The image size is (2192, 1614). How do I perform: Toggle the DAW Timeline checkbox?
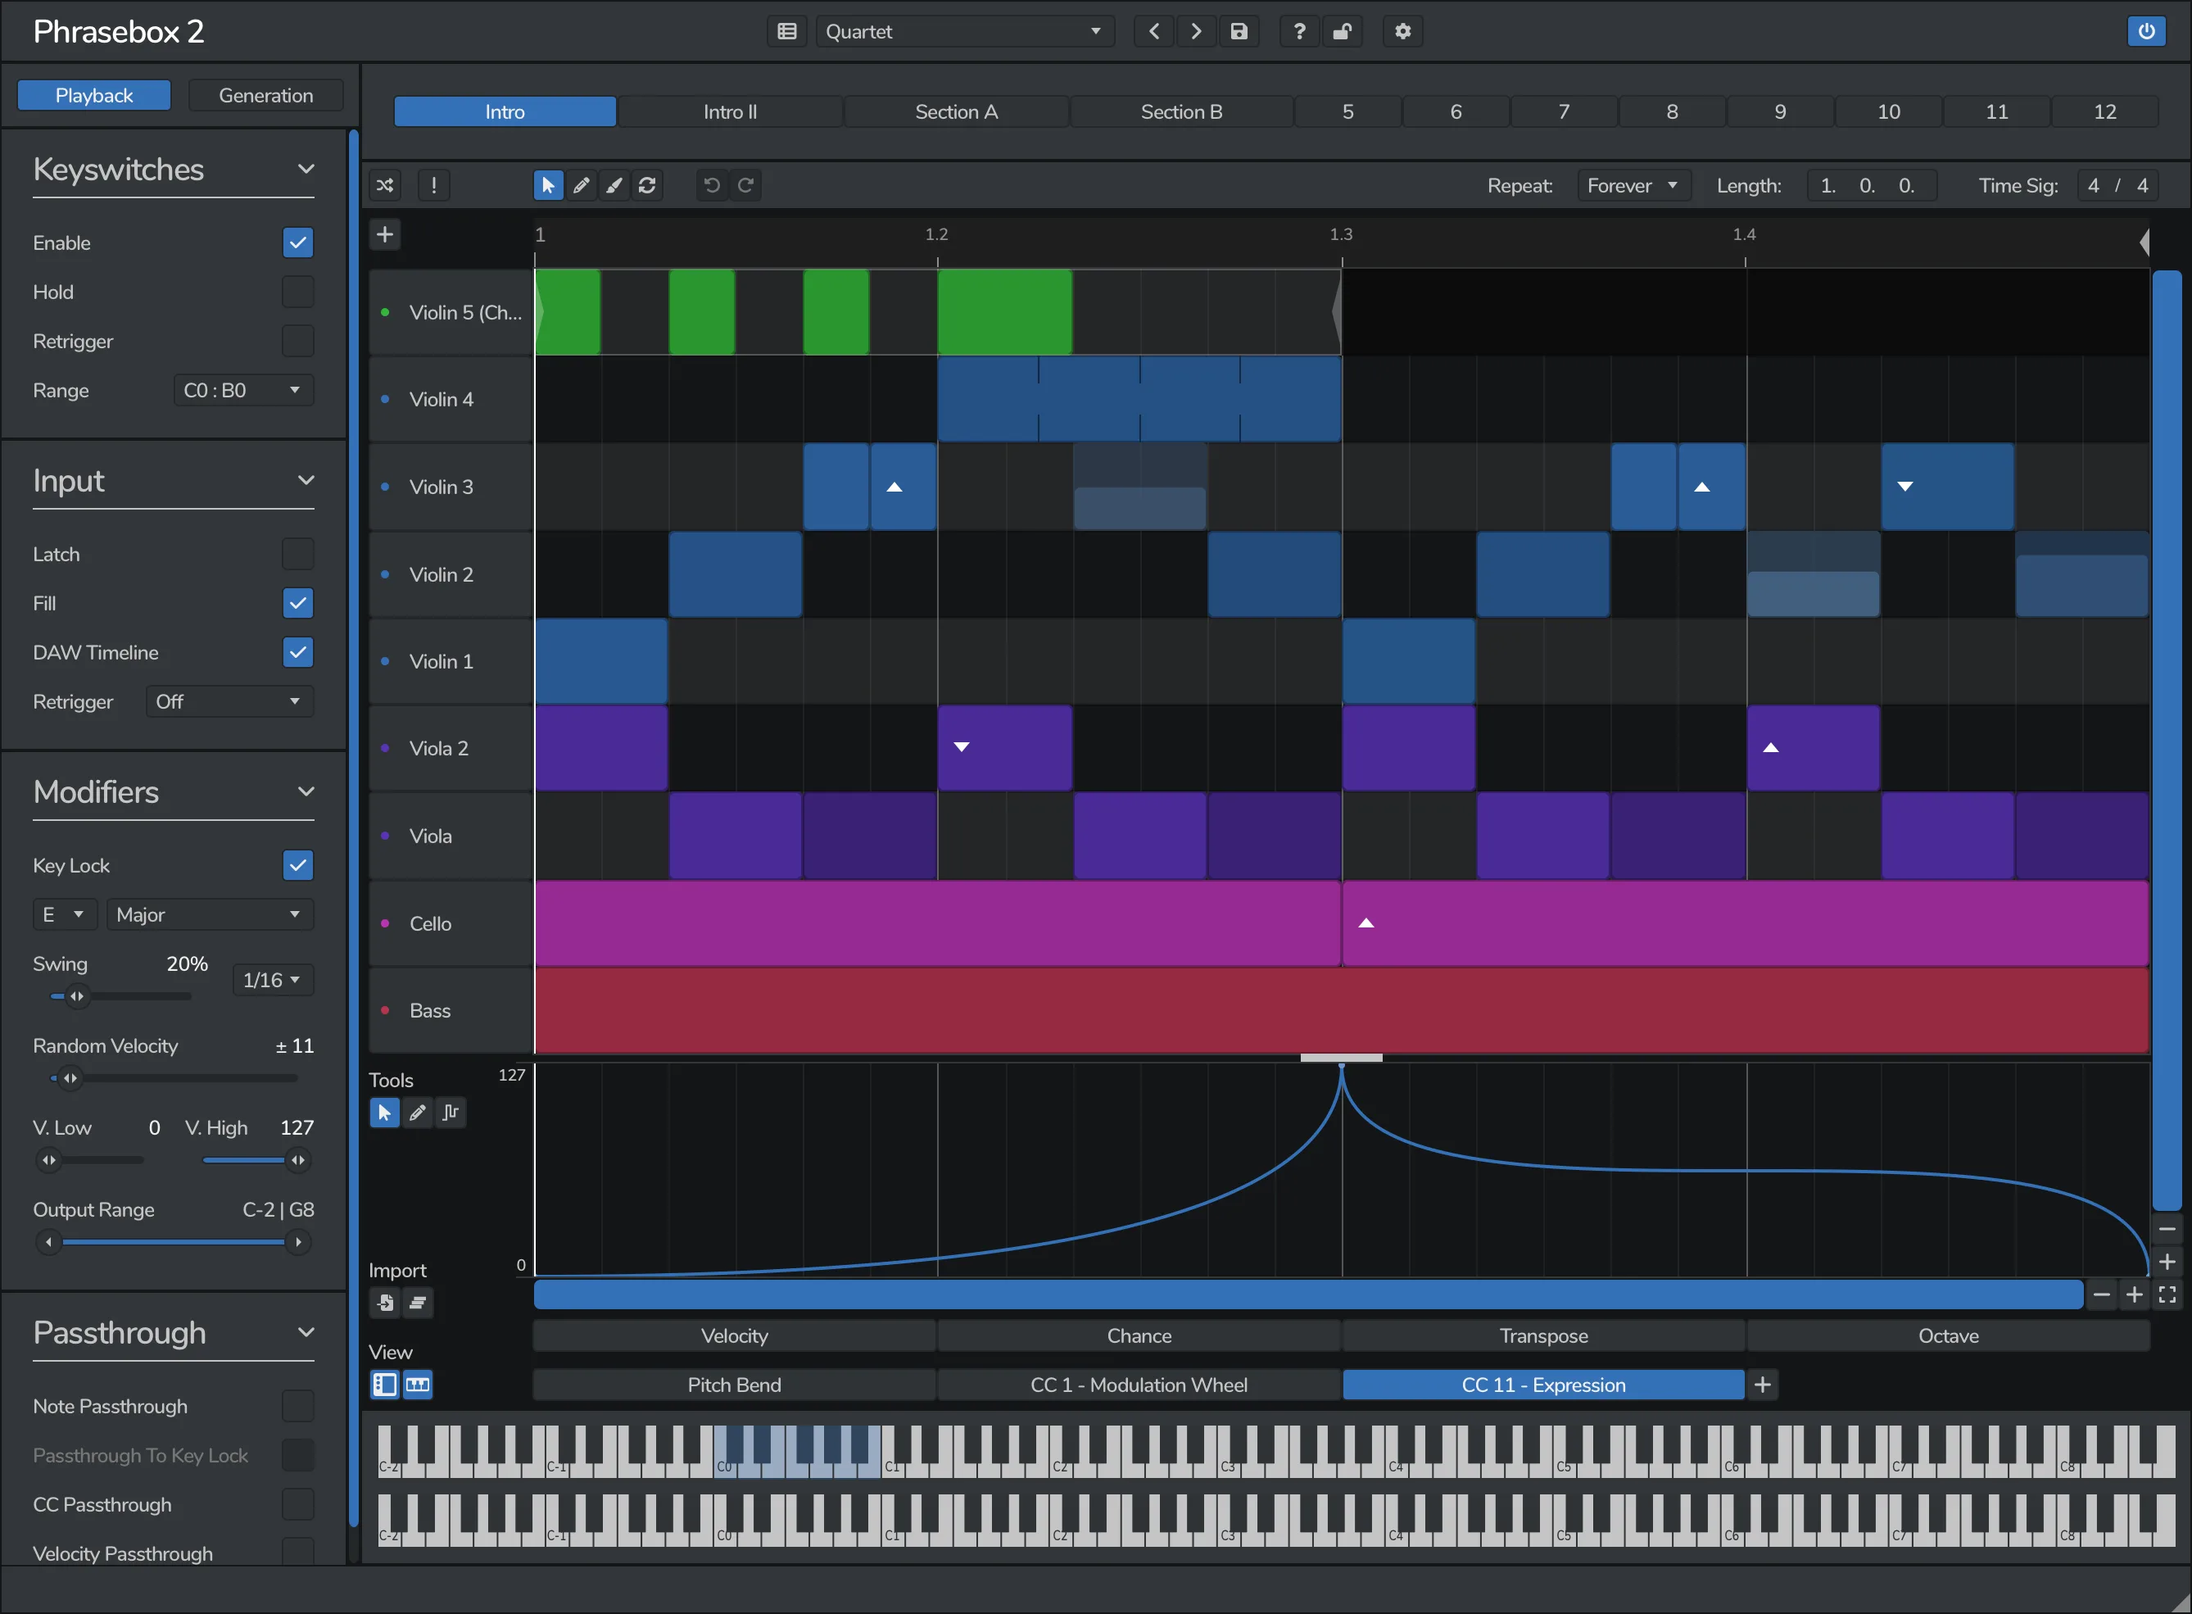pyautogui.click(x=298, y=651)
